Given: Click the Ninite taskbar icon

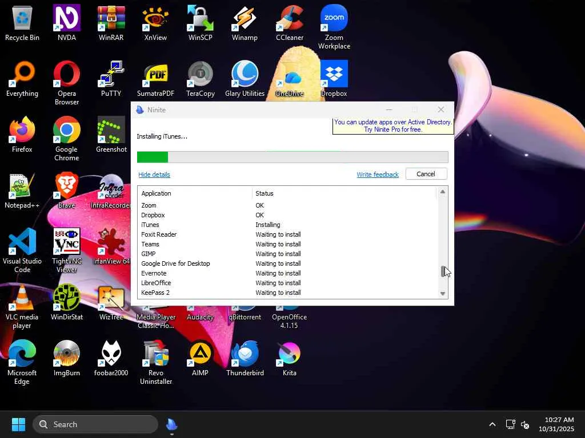Looking at the screenshot, I should (x=171, y=424).
